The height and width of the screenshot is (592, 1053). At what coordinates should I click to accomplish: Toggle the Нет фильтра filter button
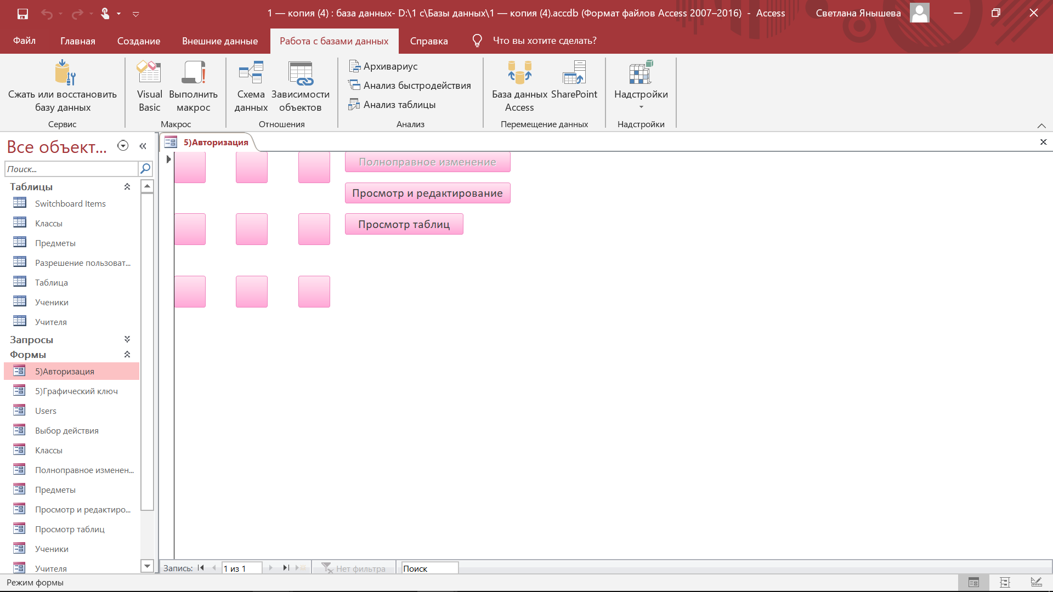point(354,568)
